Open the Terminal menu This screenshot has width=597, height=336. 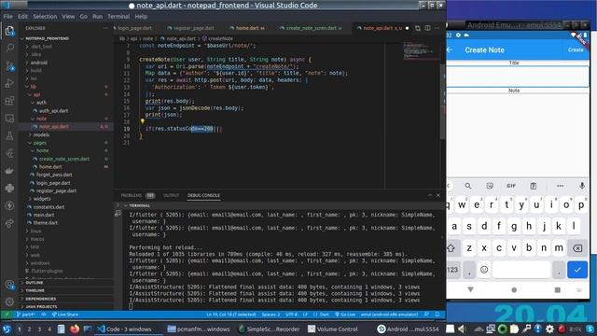pos(118,17)
